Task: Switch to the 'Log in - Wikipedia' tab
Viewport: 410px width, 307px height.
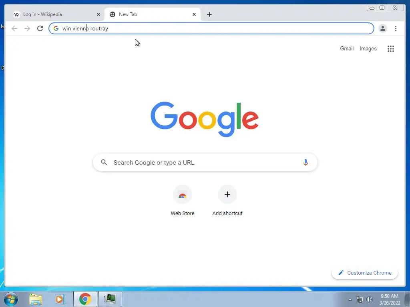Action: (56, 14)
